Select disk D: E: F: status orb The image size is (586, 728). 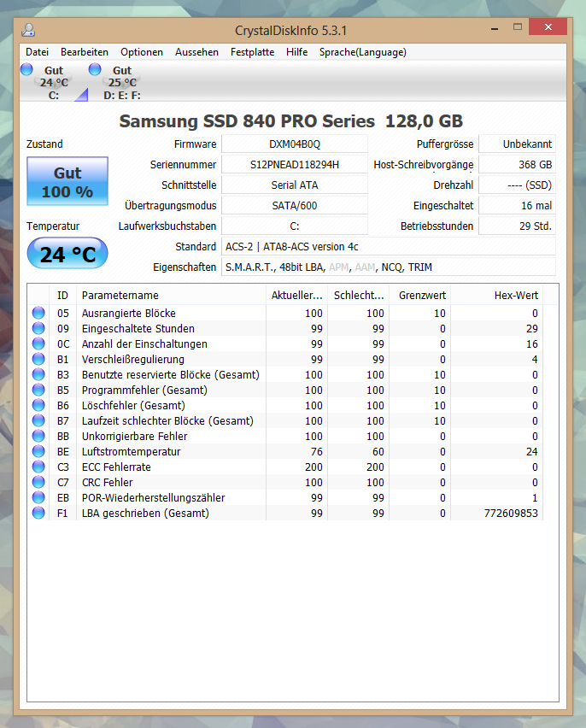95,70
